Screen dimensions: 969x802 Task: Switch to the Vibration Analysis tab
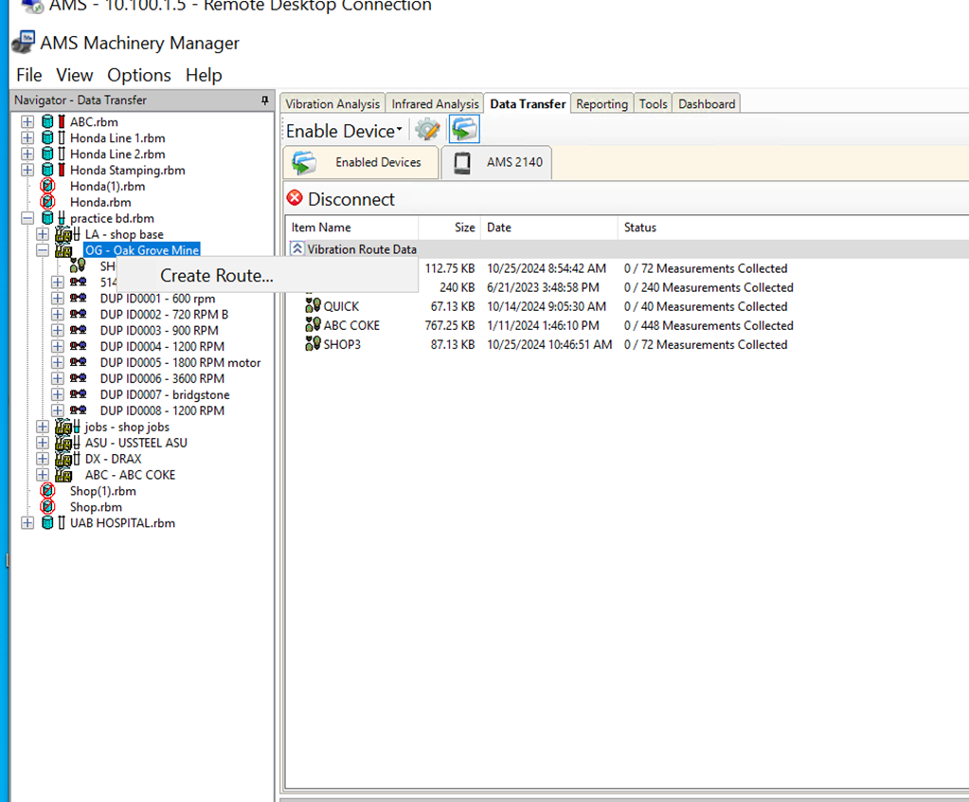click(x=332, y=104)
